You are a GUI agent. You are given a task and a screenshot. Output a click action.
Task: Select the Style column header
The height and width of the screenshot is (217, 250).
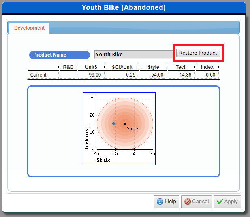[x=153, y=67]
